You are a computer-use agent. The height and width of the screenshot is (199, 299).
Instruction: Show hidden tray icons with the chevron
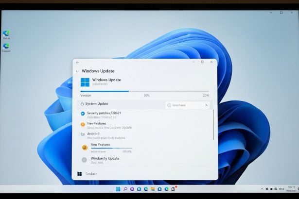pos(262,189)
